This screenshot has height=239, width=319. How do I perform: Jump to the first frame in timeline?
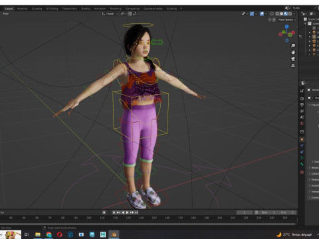[x=114, y=212]
